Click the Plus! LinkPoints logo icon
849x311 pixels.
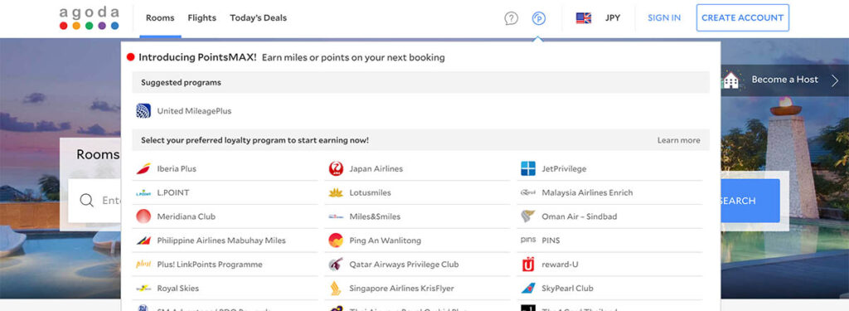click(x=143, y=265)
